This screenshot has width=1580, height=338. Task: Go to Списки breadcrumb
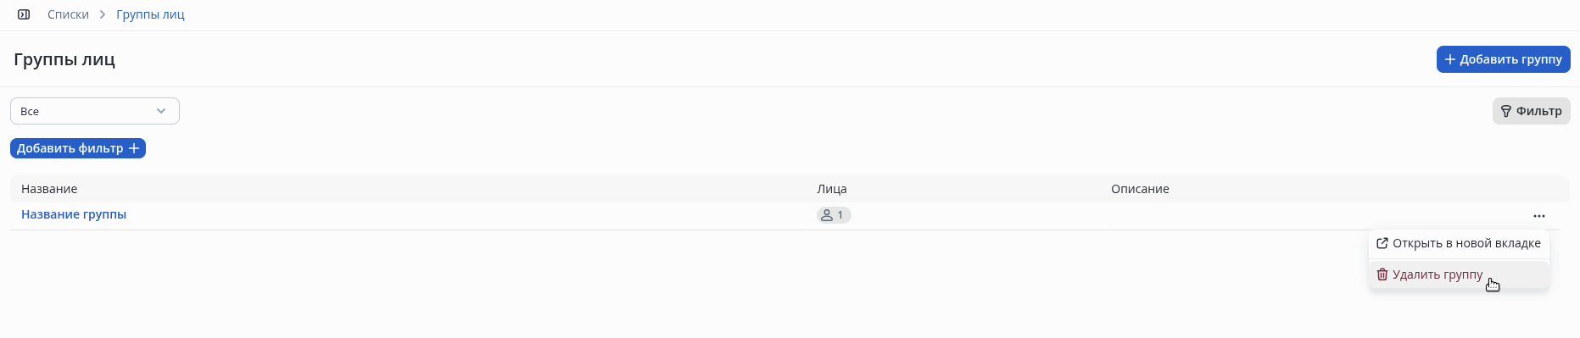(68, 14)
